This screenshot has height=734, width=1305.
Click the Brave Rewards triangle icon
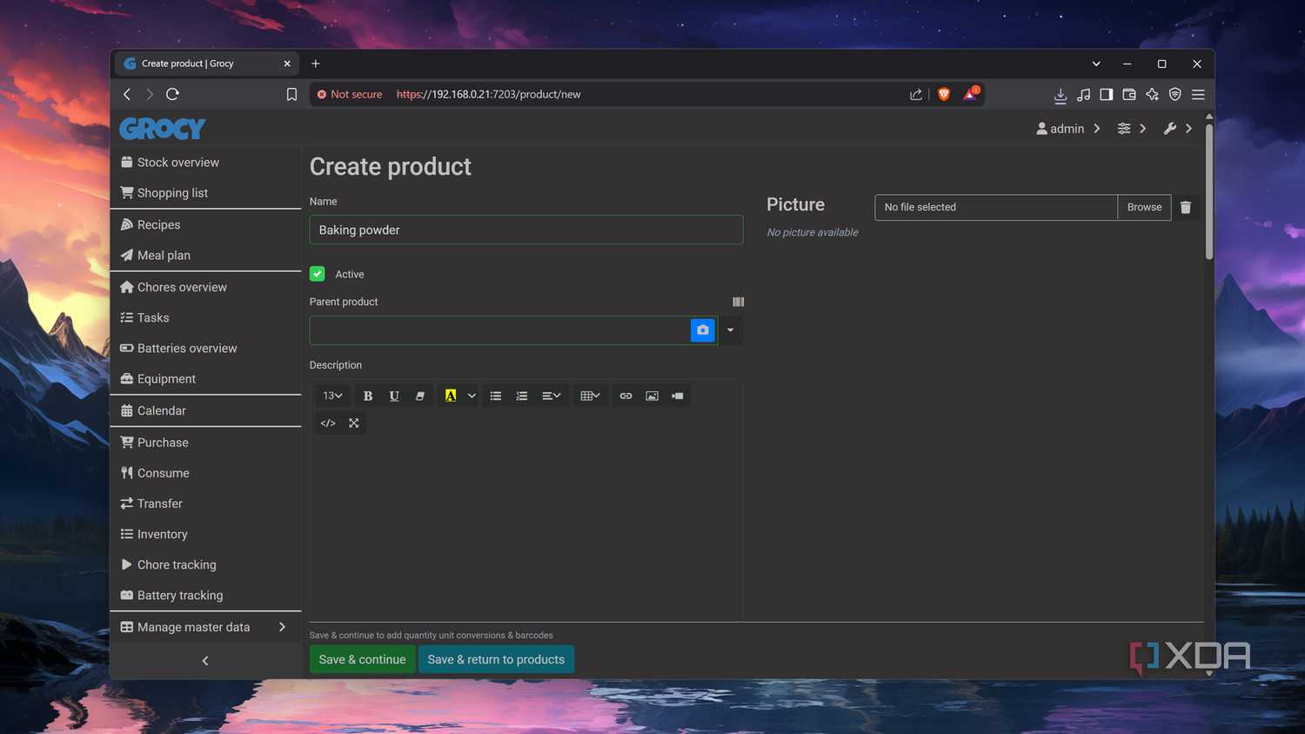970,93
